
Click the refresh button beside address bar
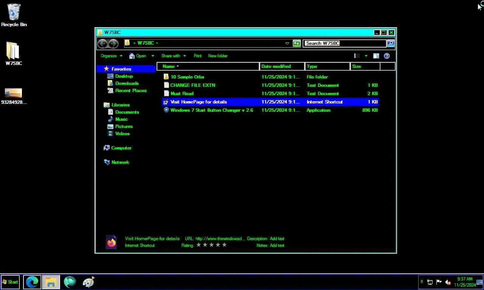[x=296, y=43]
